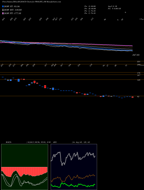The width and height of the screenshot is (144, 190).
Task: Click the 82 price level label
Action: tap(138, 96)
